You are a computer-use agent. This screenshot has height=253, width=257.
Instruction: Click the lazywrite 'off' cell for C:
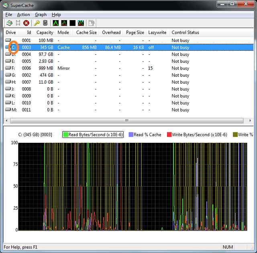point(151,47)
